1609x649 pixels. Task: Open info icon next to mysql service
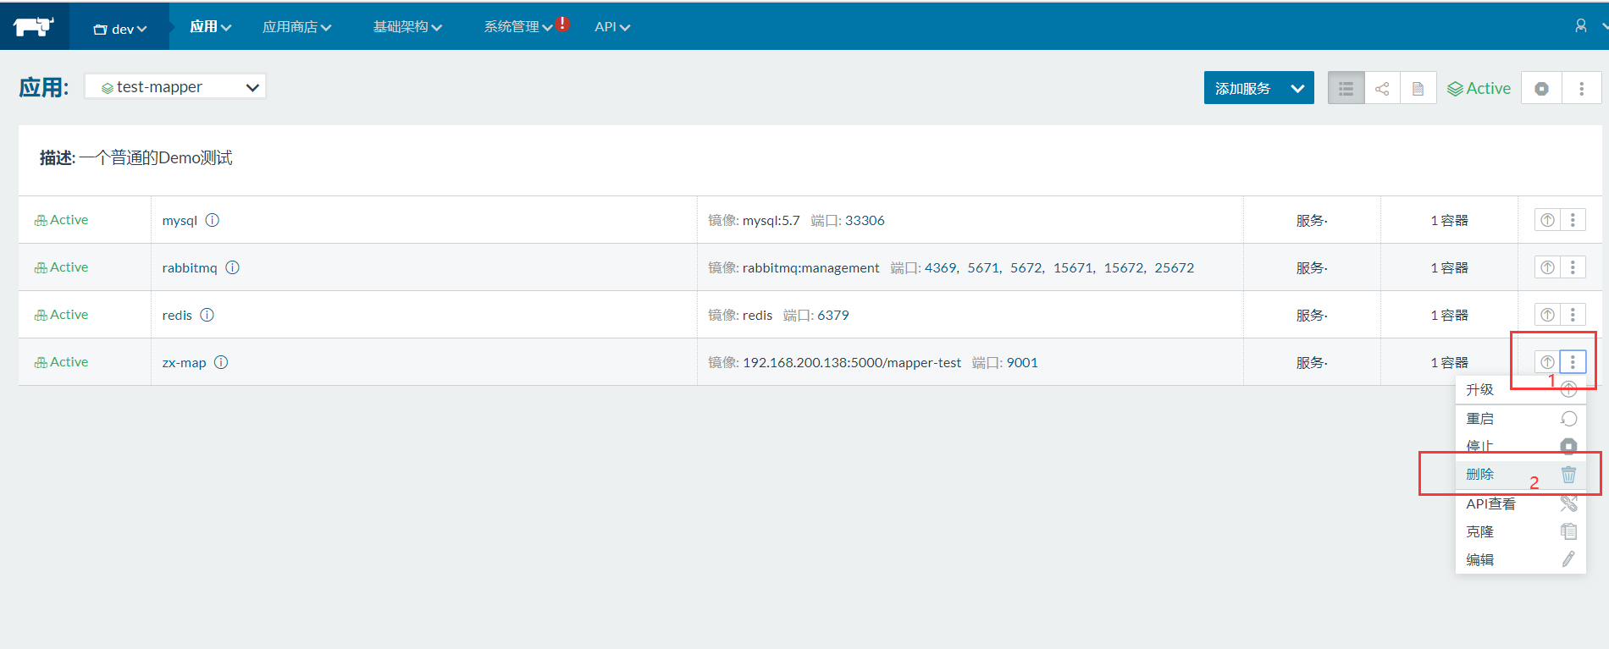213,220
